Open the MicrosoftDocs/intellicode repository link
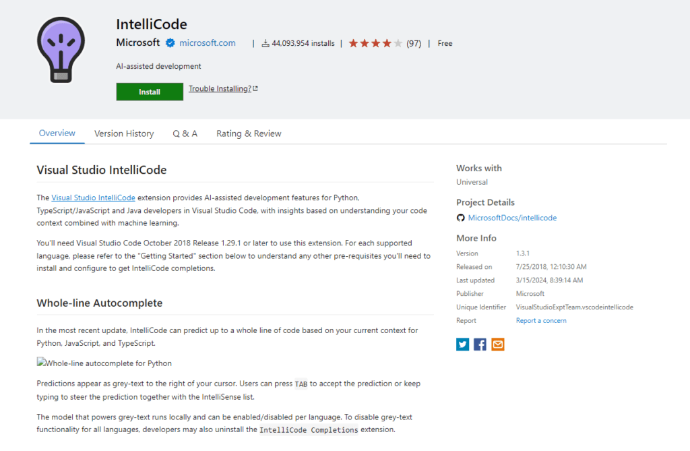Image resolution: width=690 pixels, height=451 pixels. click(512, 218)
